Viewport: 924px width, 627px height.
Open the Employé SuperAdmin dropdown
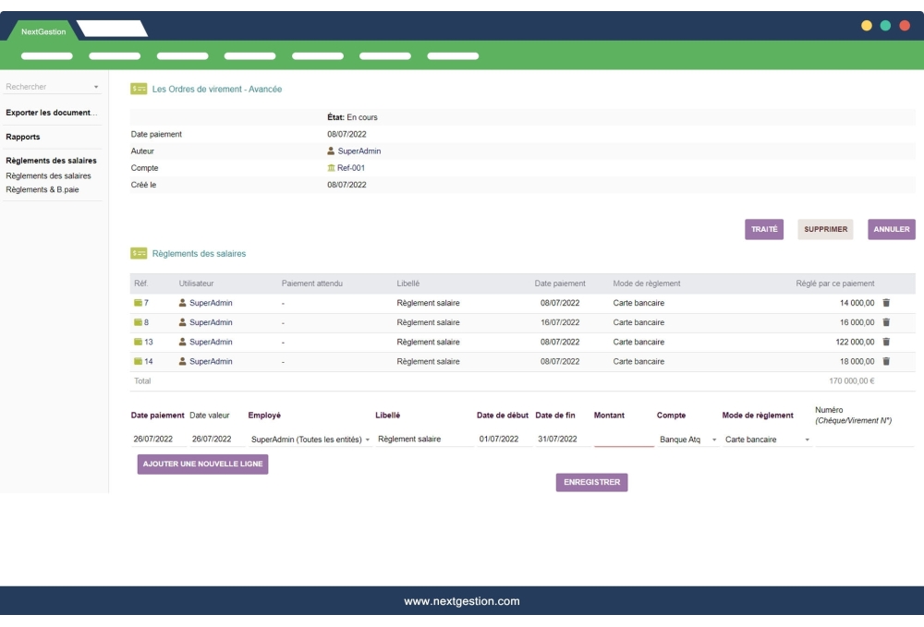click(368, 440)
